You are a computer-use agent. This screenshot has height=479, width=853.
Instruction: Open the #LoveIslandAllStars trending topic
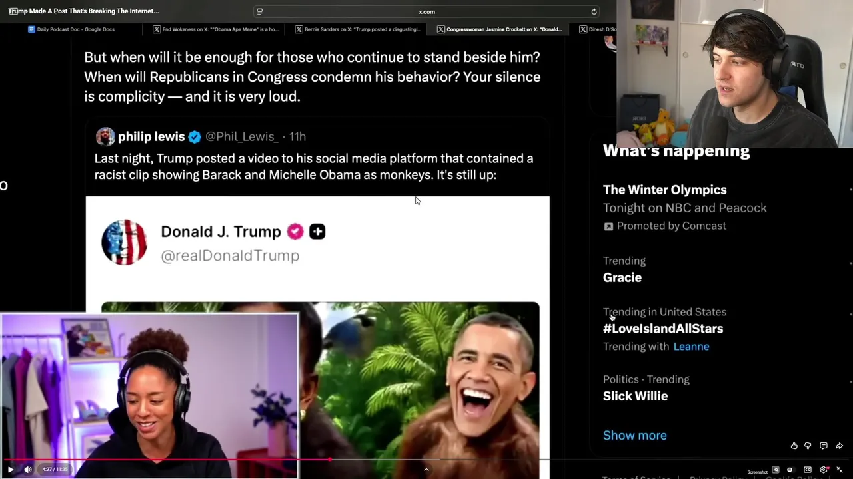click(663, 328)
